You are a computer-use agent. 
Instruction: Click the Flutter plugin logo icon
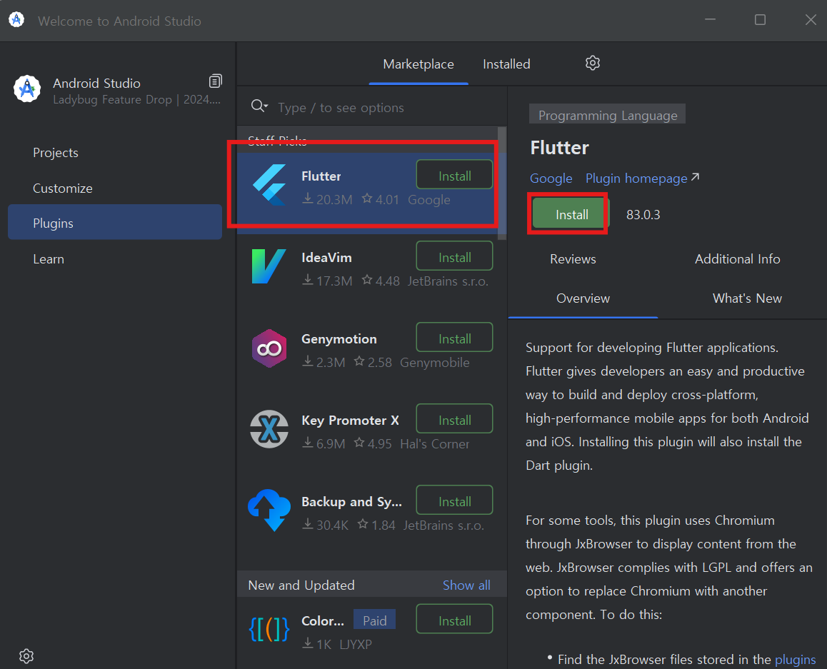coord(269,185)
